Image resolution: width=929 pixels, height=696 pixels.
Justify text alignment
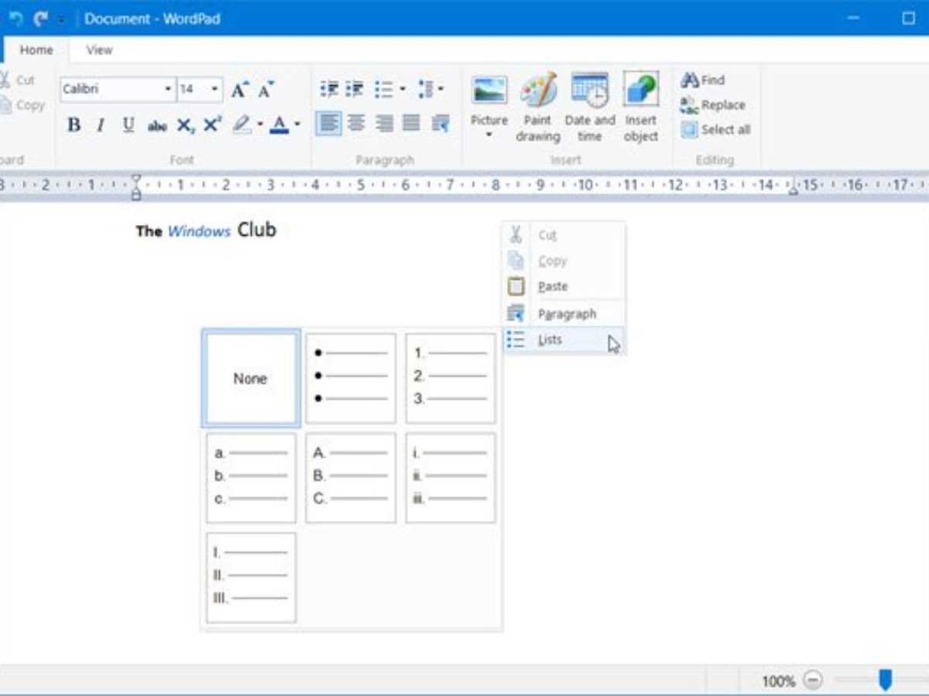coord(412,123)
